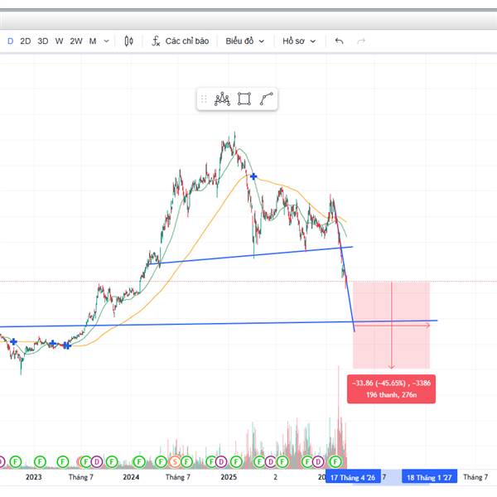
Task: Switch to the 2D timeframe
Action: 26,41
